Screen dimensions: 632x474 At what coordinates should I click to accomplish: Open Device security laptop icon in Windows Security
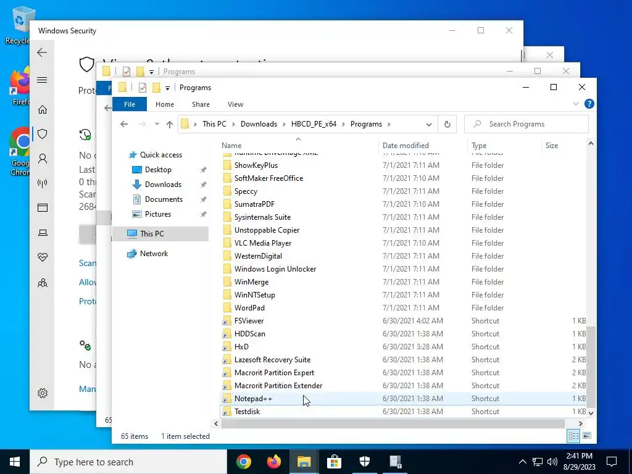(x=43, y=233)
